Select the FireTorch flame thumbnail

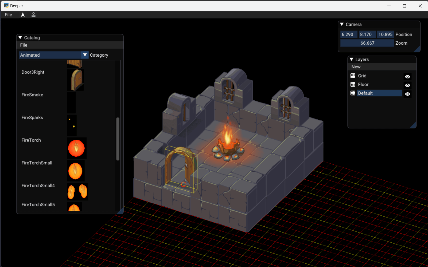tap(76, 148)
